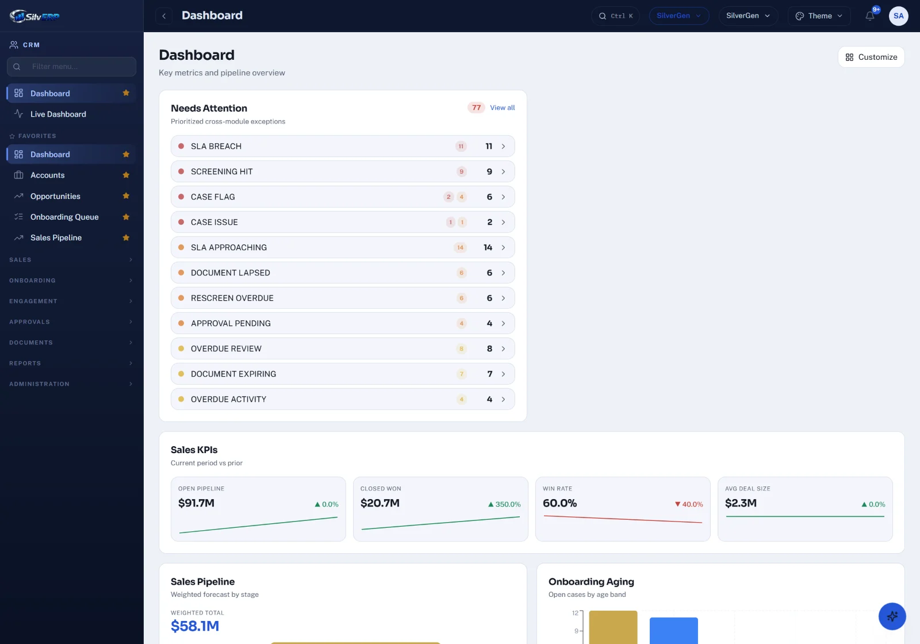Click the arrow on the SCREENING HIT row

click(503, 171)
